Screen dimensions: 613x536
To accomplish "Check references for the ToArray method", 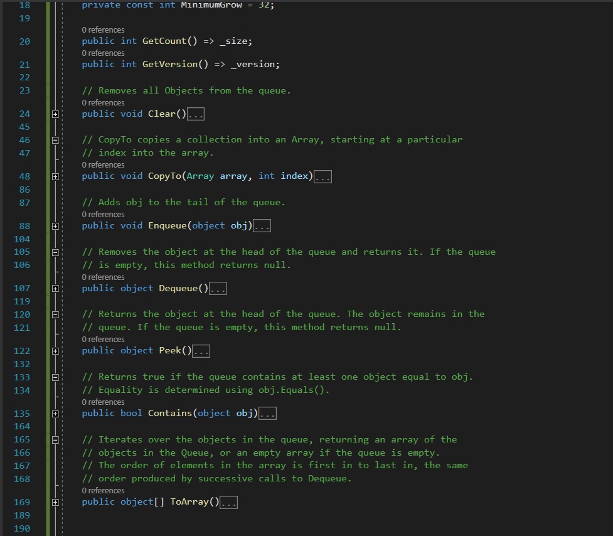I will 103,490.
